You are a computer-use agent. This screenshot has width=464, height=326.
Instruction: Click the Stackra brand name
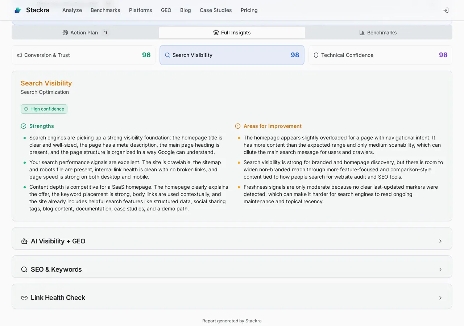click(x=38, y=10)
